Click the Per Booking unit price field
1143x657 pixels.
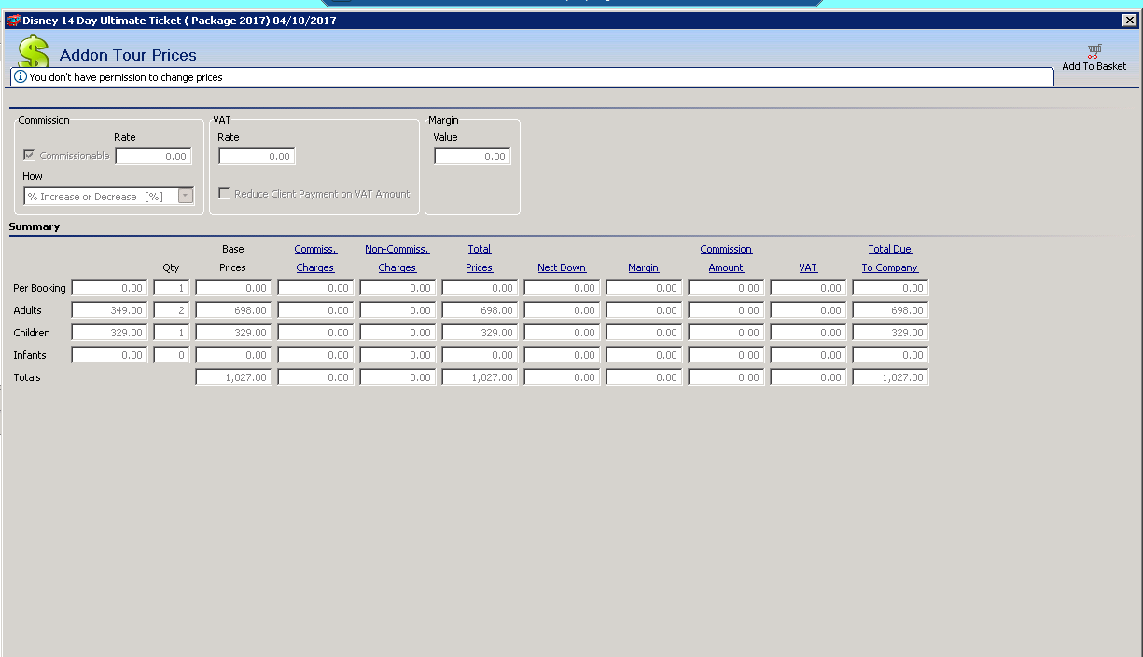(109, 288)
